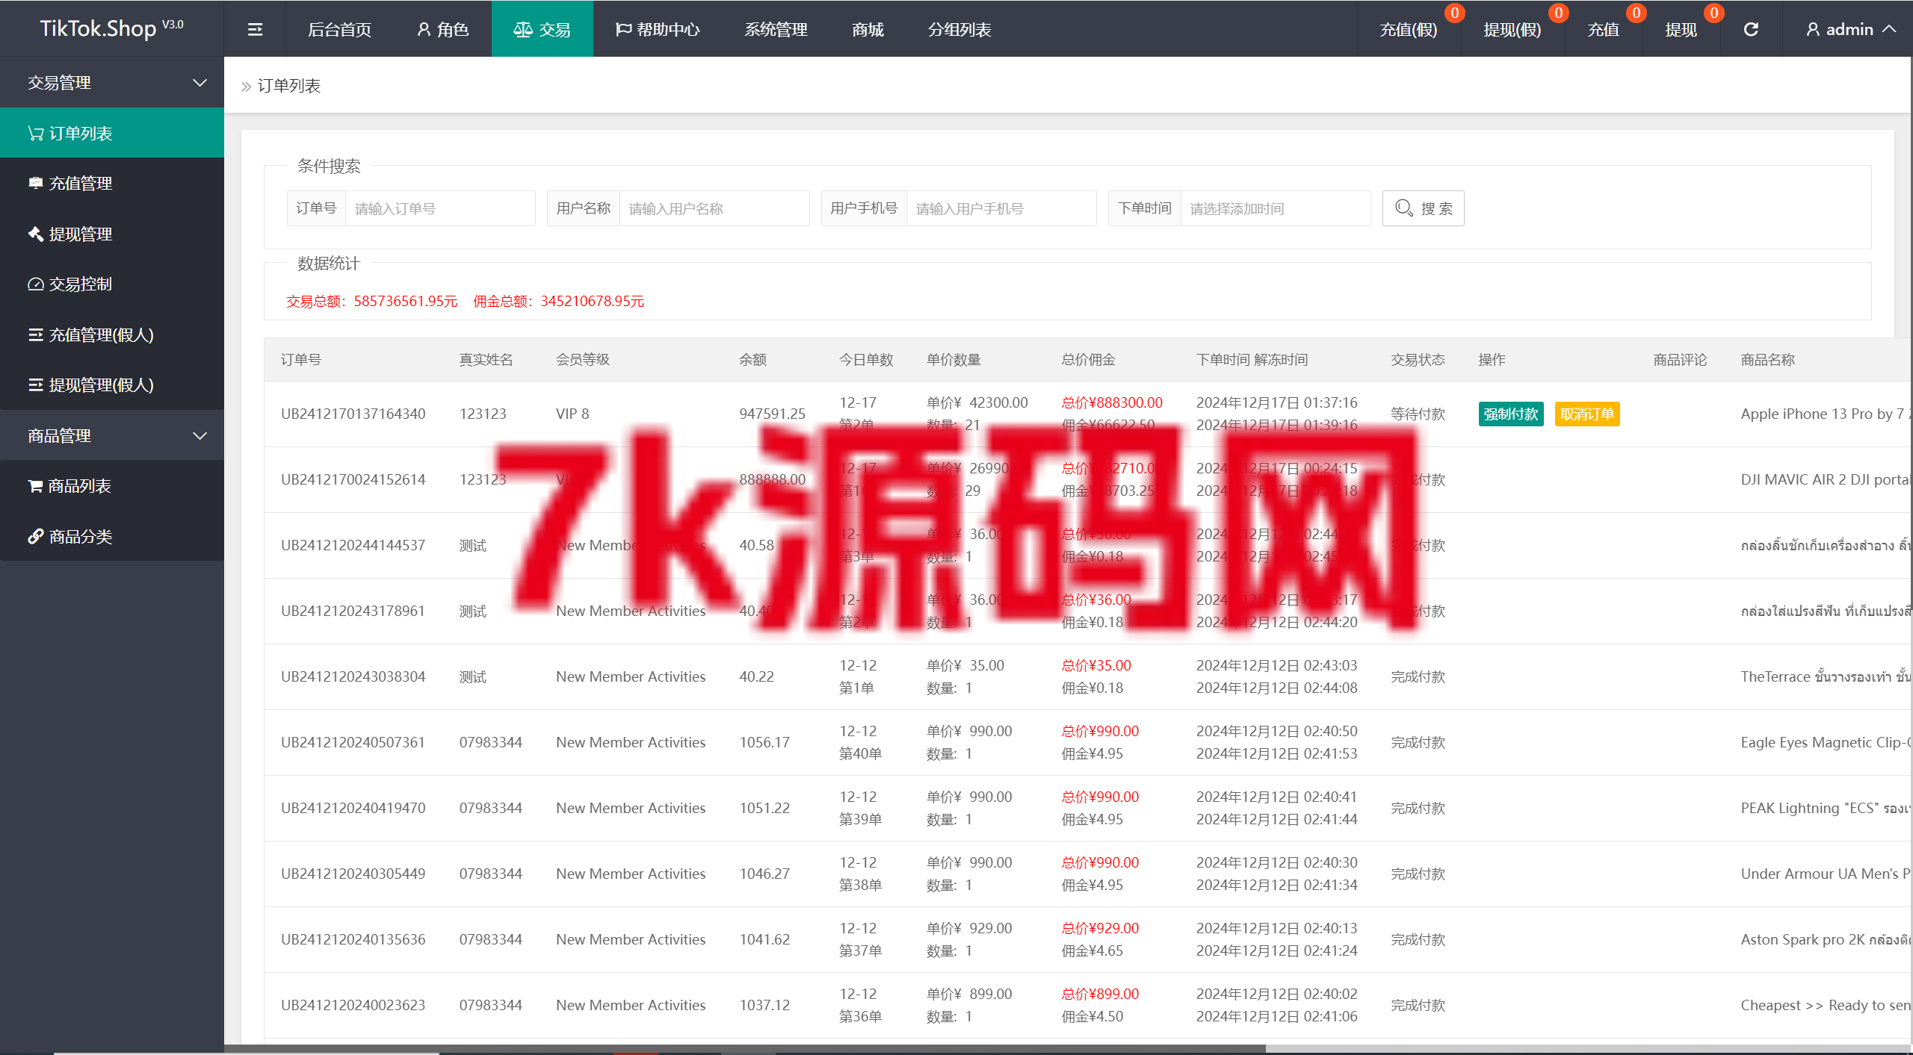The width and height of the screenshot is (1913, 1055).
Task: Open 交易控制 in the sidebar
Action: pyautogui.click(x=112, y=284)
